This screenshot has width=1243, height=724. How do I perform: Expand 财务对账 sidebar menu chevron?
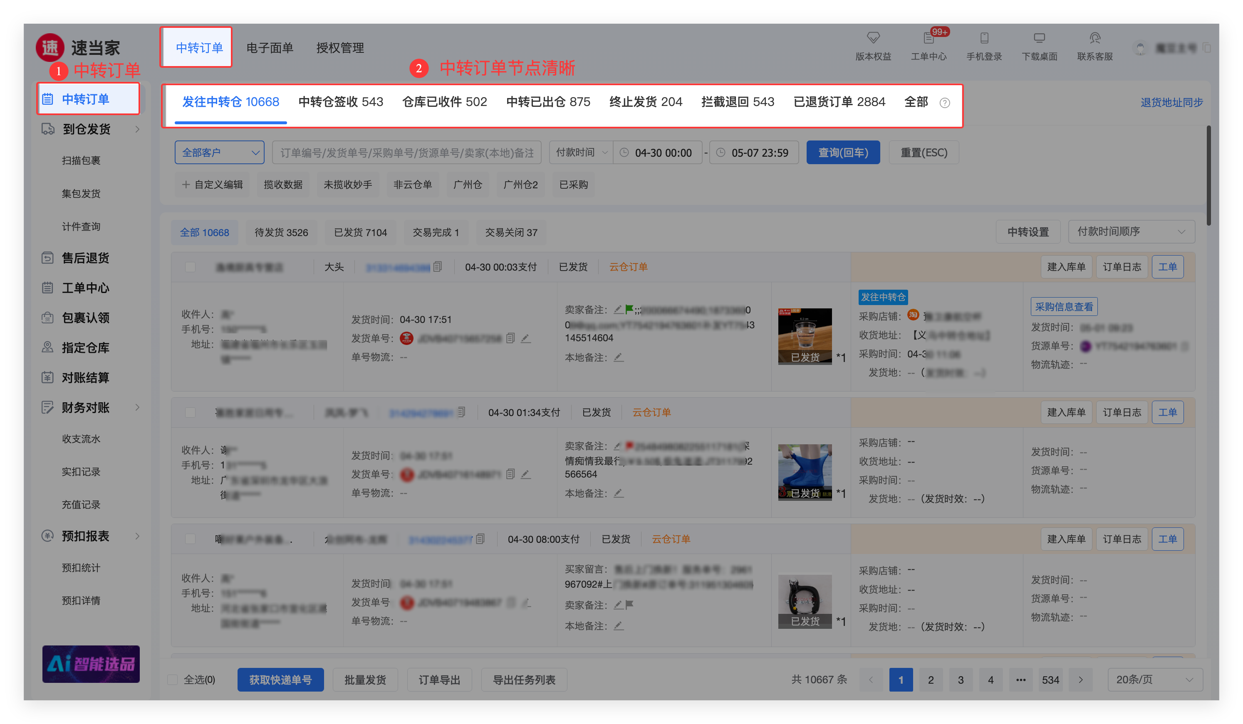pyautogui.click(x=137, y=407)
